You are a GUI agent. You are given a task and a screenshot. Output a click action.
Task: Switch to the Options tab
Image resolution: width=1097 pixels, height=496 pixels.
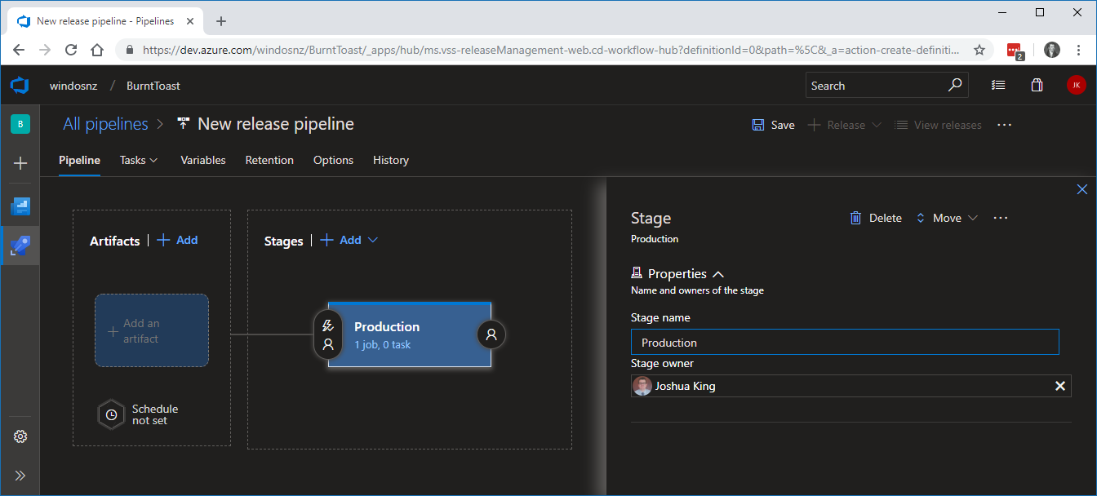pyautogui.click(x=333, y=160)
